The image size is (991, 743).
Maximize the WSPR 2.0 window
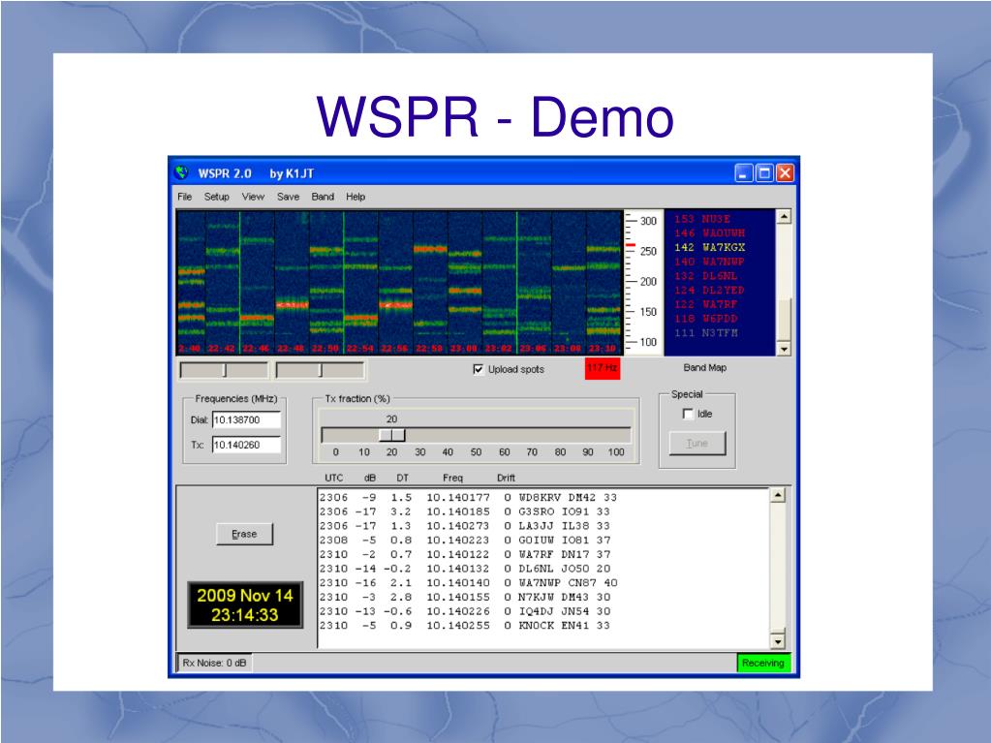point(764,173)
